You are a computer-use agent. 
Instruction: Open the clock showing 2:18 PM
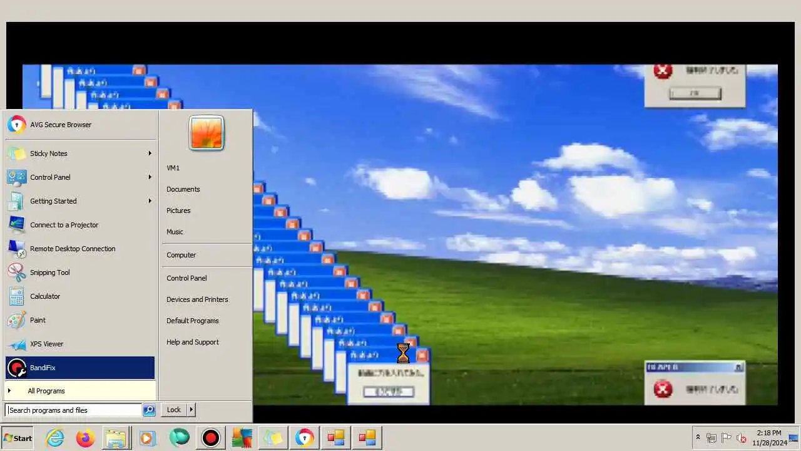point(768,438)
